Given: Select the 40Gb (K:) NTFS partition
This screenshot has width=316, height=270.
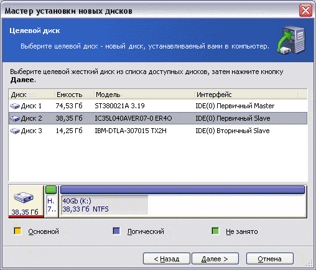Looking at the screenshot, I should tap(105, 205).
